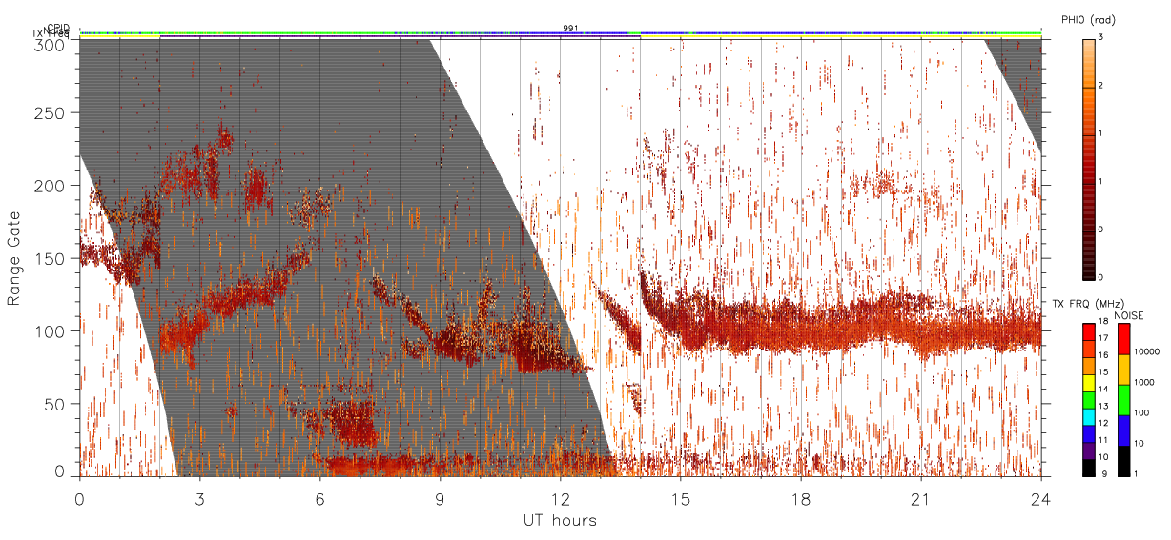Click the 3 tick on UT hours axis
Viewport: 1171px width, 540px height.
[199, 498]
